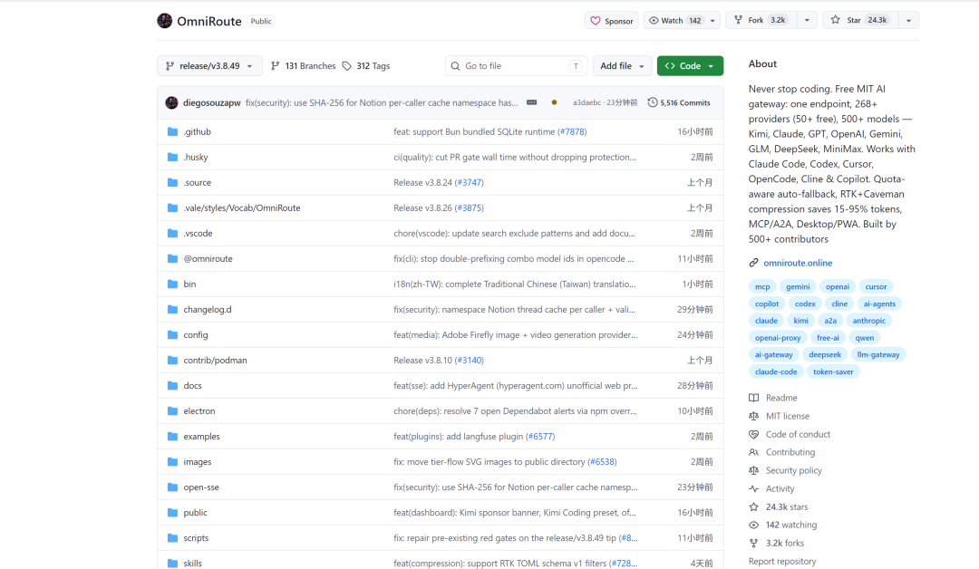Open the Activity link
The height and width of the screenshot is (569, 979).
tap(780, 488)
